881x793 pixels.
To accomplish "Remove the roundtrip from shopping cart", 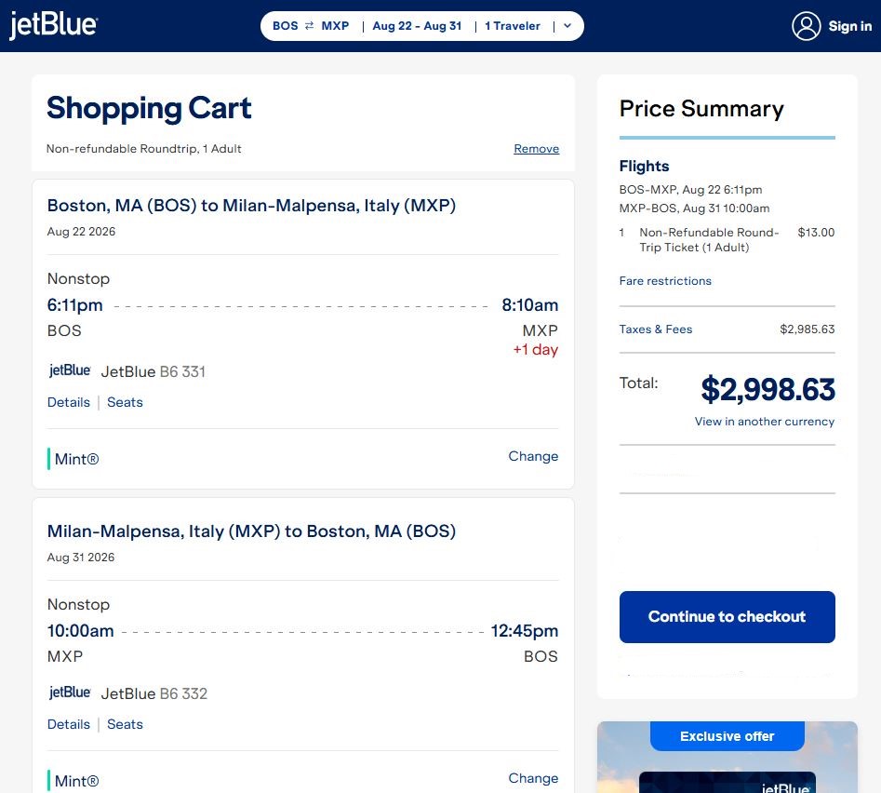I will pyautogui.click(x=536, y=148).
